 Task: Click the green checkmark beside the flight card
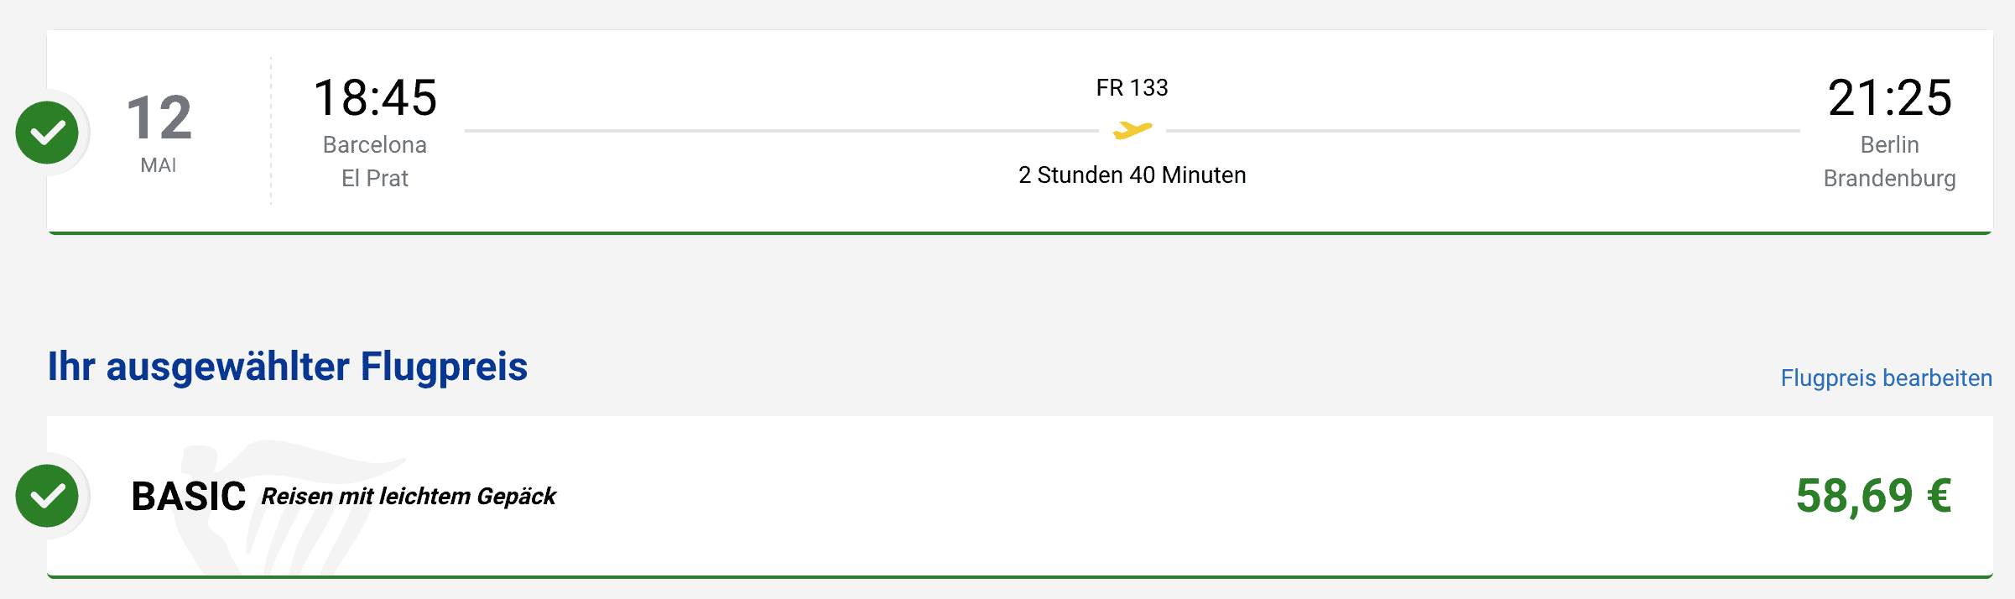click(x=47, y=133)
